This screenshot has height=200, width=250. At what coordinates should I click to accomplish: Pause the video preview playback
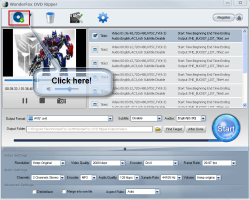pyautogui.click(x=25, y=101)
